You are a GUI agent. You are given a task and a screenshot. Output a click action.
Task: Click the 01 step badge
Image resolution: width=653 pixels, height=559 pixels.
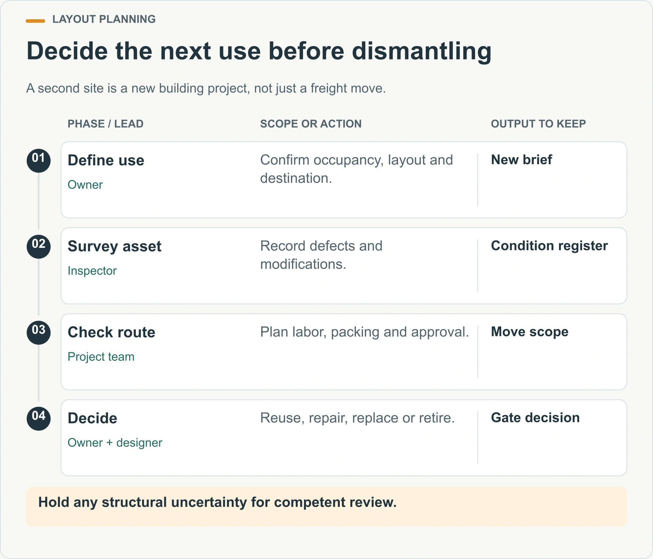(x=39, y=161)
